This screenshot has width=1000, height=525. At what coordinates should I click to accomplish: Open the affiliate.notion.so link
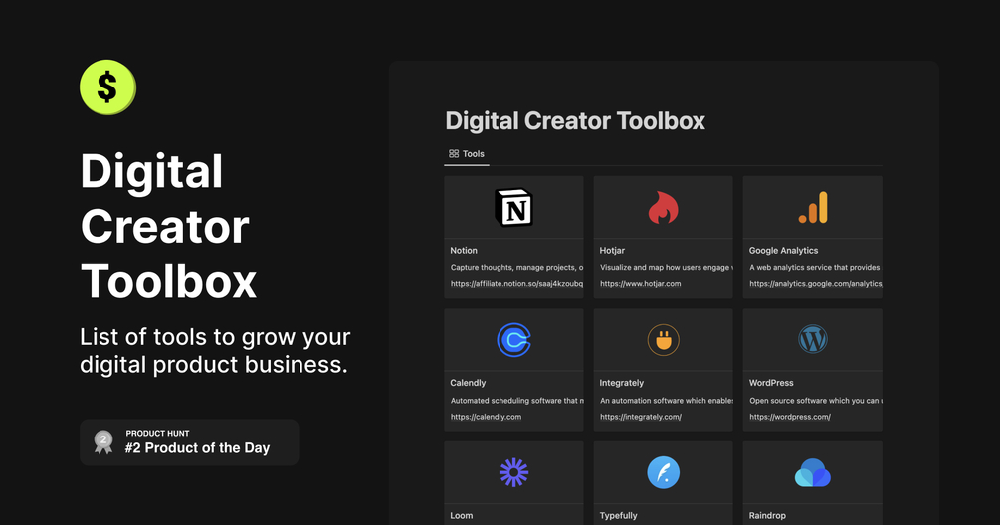point(516,284)
